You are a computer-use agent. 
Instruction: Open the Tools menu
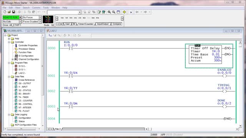(x=46, y=8)
